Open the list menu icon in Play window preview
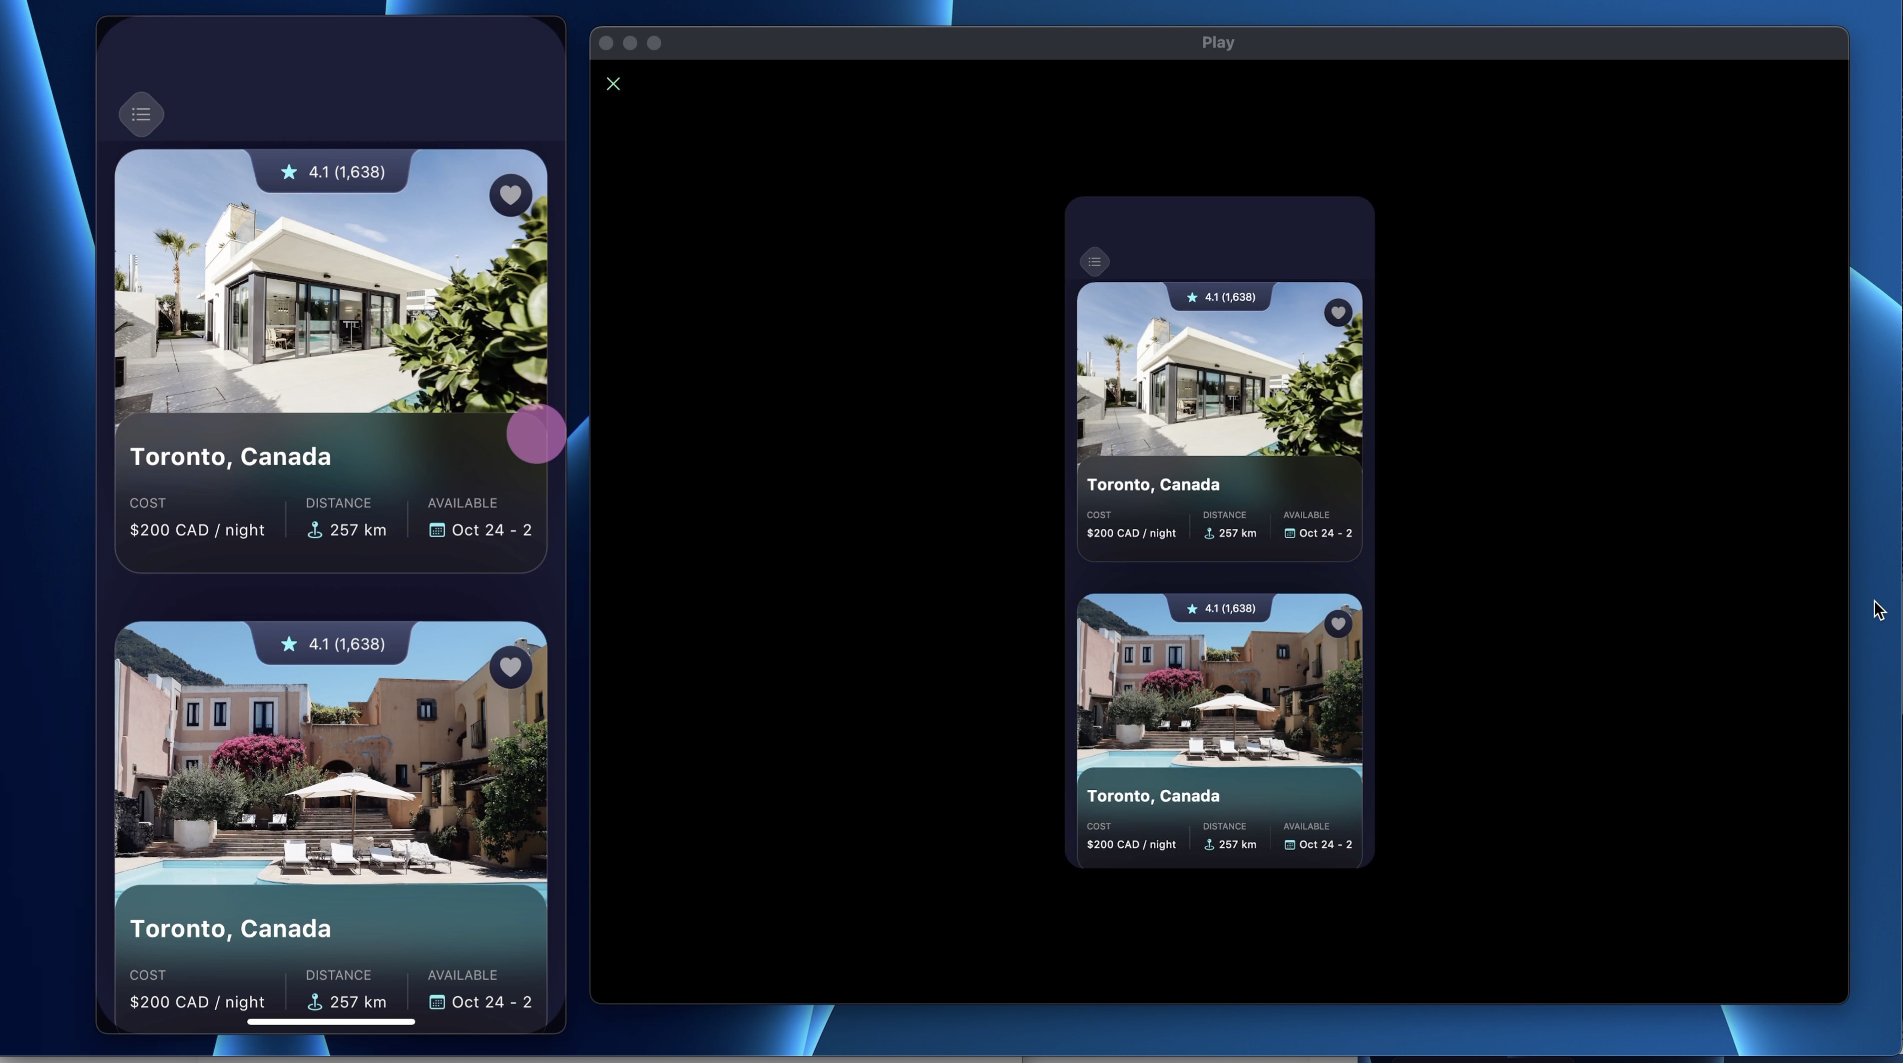Viewport: 1903px width, 1063px height. (1094, 261)
